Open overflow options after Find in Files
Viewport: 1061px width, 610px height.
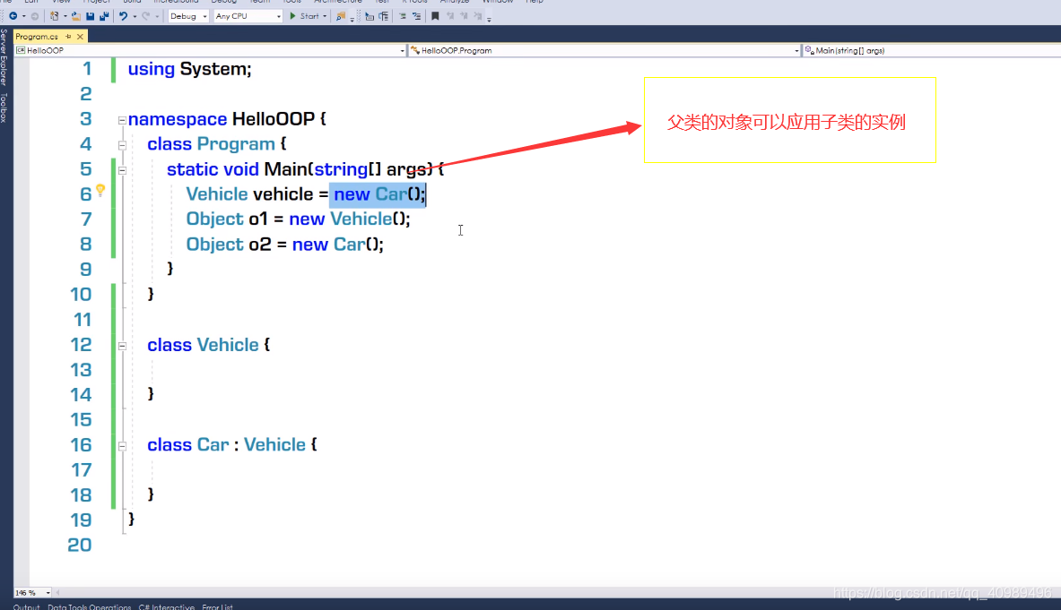352,19
